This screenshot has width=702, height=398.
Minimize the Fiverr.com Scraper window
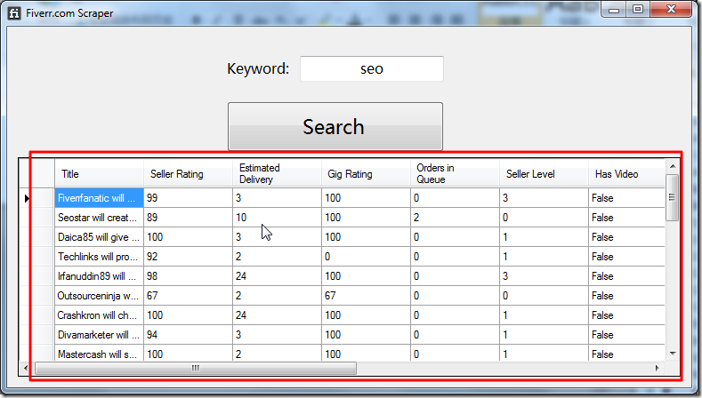click(x=614, y=10)
